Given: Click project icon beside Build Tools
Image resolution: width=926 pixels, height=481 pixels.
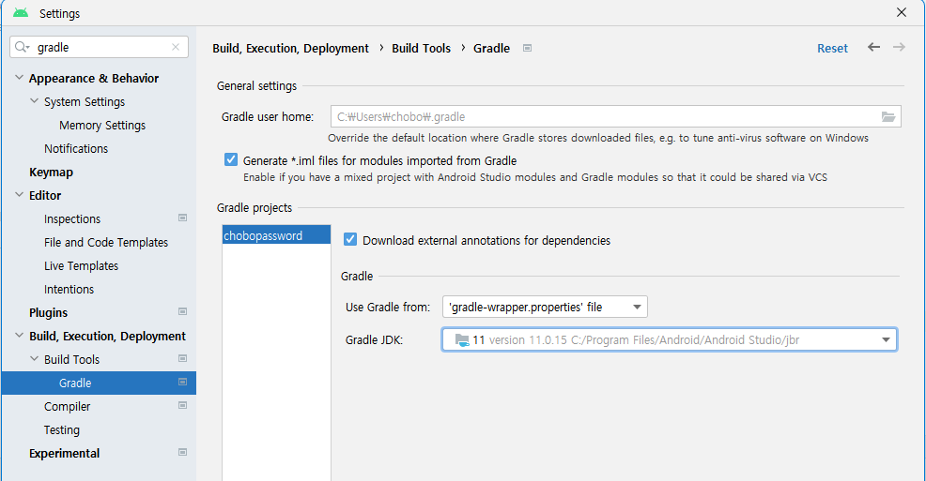Looking at the screenshot, I should pos(182,358).
